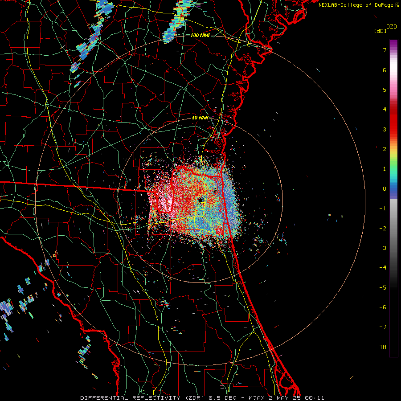Viewport: 401px width, 401px height.
Task: Click the black radar site dot at center
Action: 200,200
